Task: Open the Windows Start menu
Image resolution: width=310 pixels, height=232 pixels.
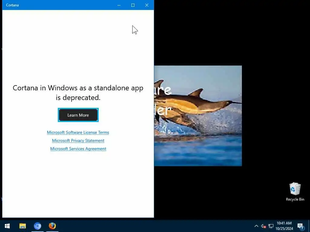Action: (7, 226)
